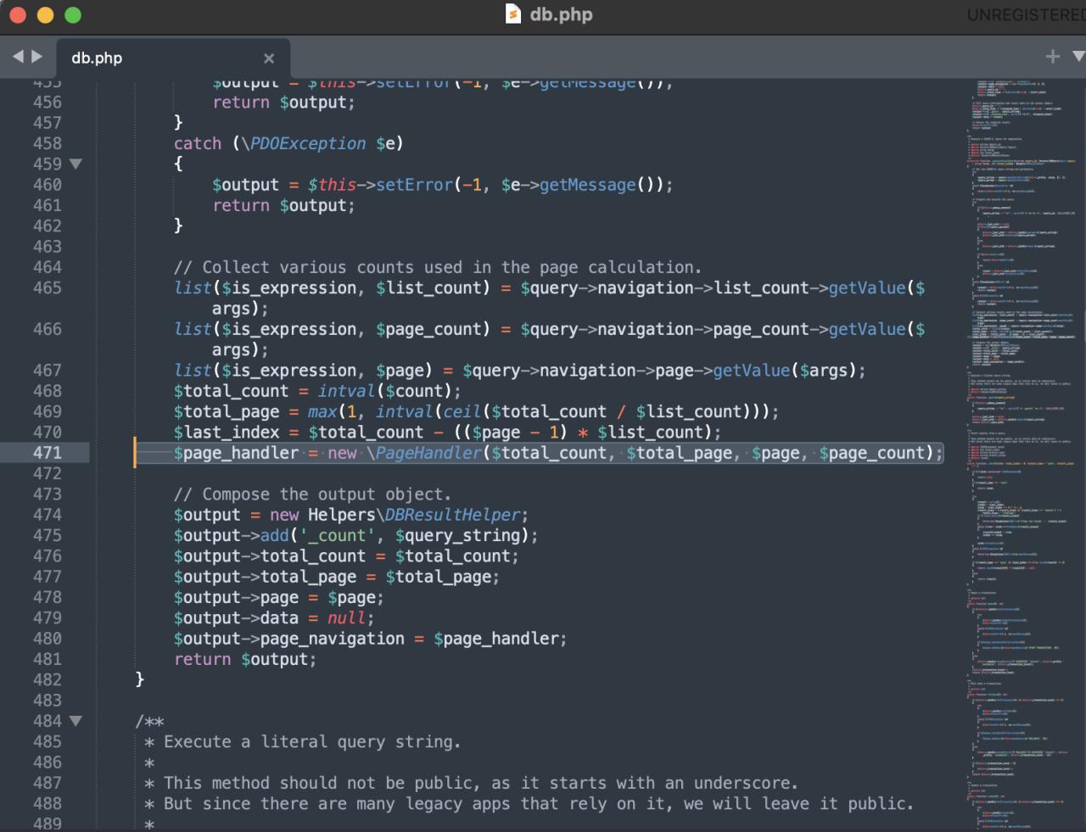Click line number 474 in gutter
Viewport: 1086px width, 832px height.
(x=48, y=515)
